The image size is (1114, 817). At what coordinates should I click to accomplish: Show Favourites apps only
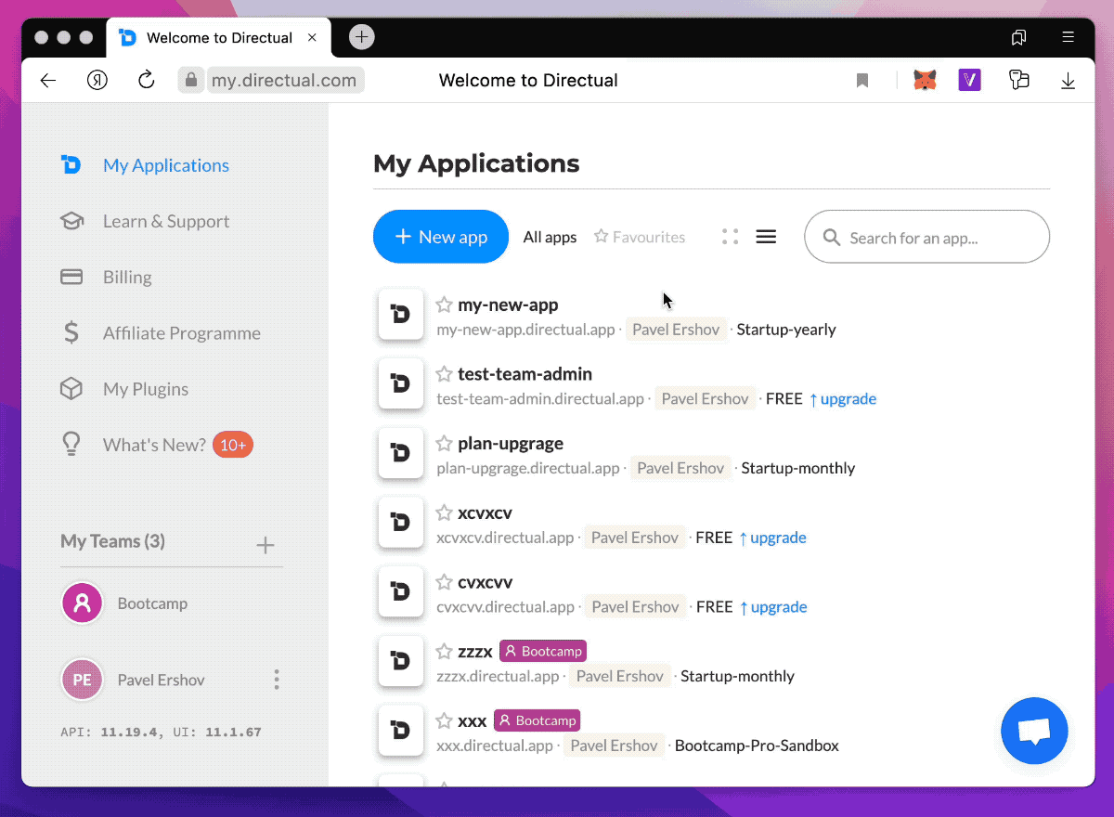point(640,238)
